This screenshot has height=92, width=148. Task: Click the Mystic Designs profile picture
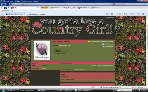click(42, 50)
